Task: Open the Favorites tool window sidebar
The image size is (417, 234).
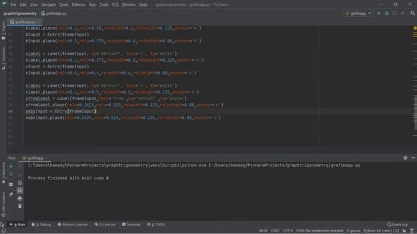Action: point(3,174)
